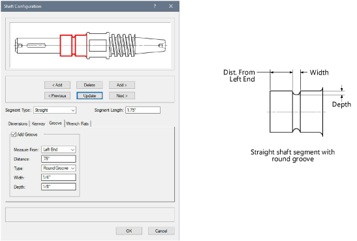This screenshot has width=357, height=241.
Task: Open the groove Type dropdown
Action: pyautogui.click(x=59, y=168)
